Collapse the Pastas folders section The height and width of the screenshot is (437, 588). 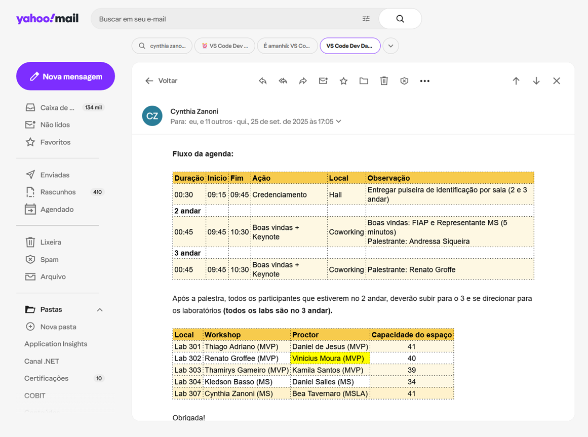click(x=100, y=309)
